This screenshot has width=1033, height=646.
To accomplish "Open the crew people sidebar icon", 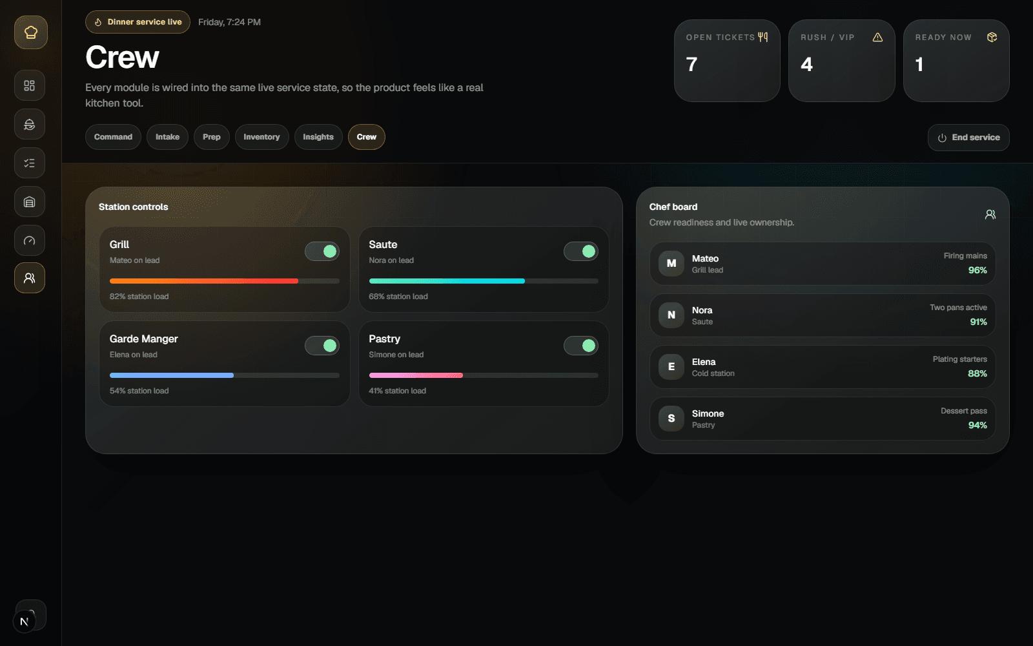I will (x=30, y=278).
